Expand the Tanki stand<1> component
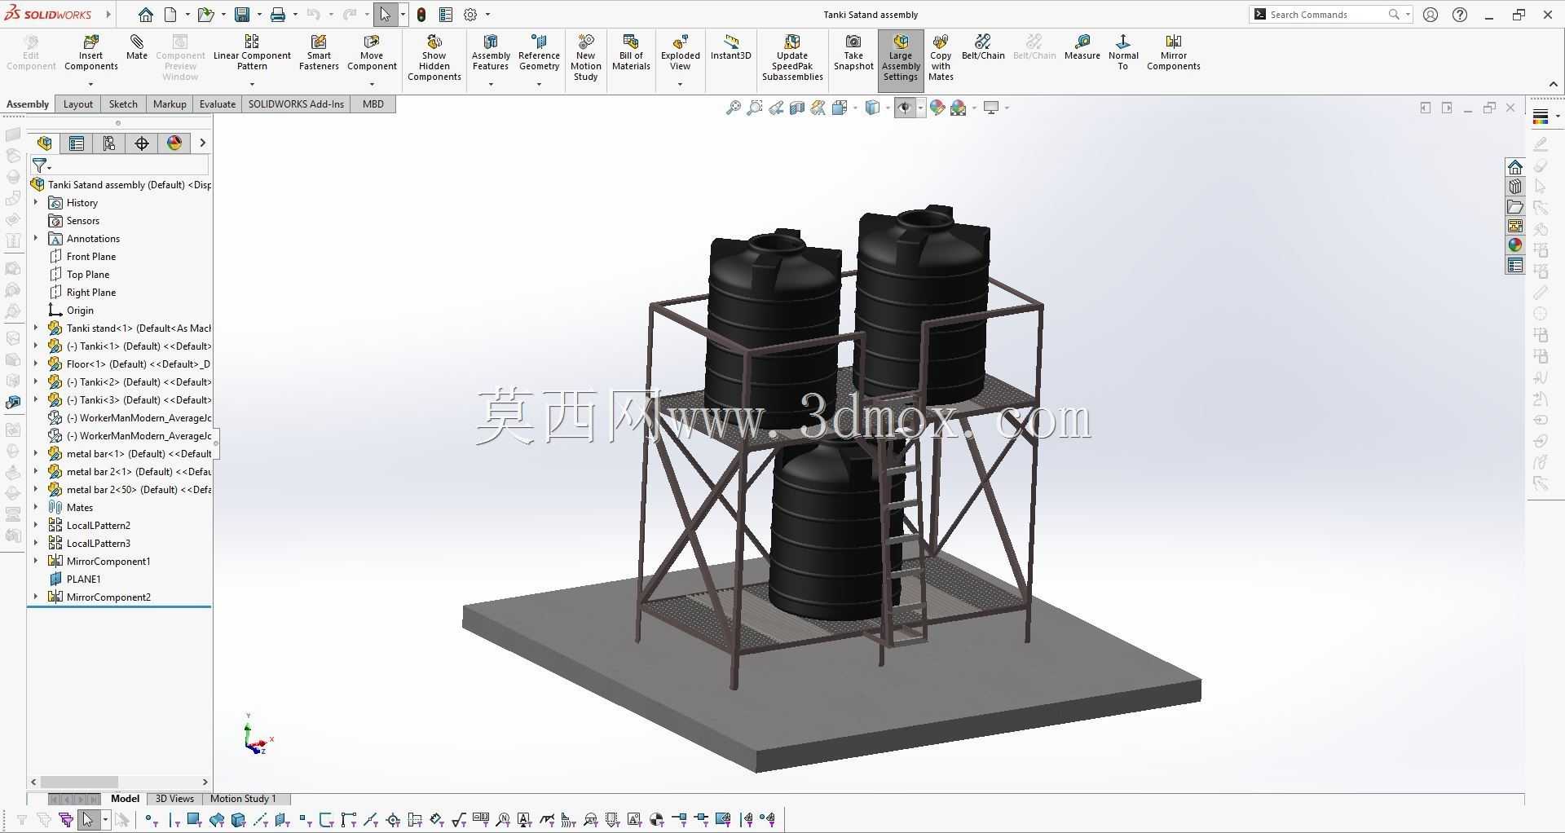Image resolution: width=1565 pixels, height=833 pixels. (x=36, y=328)
